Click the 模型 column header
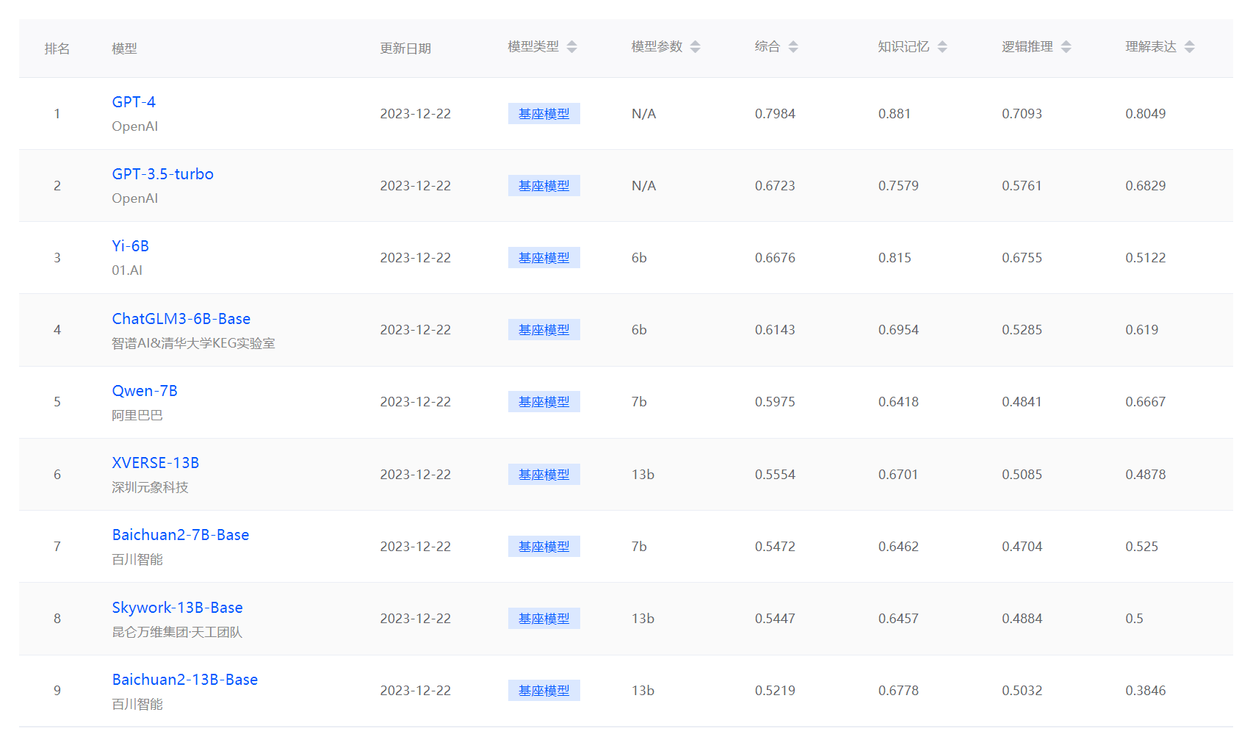This screenshot has width=1253, height=737. tap(124, 48)
